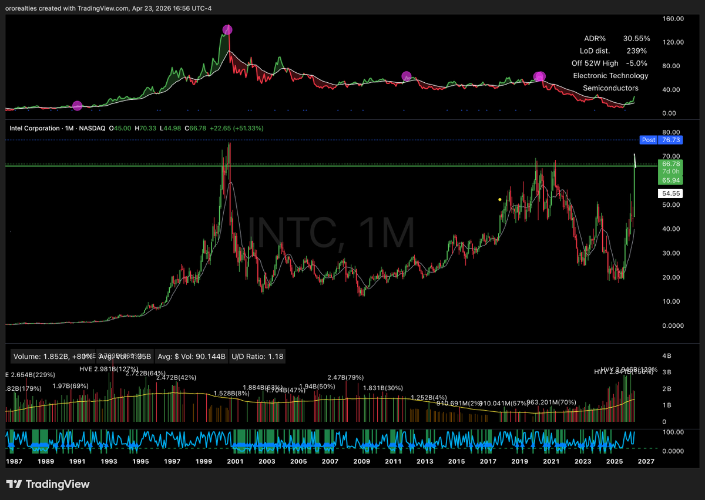This screenshot has width=705, height=500.
Task: Click the 4B volume scale value
Action: pyautogui.click(x=666, y=356)
